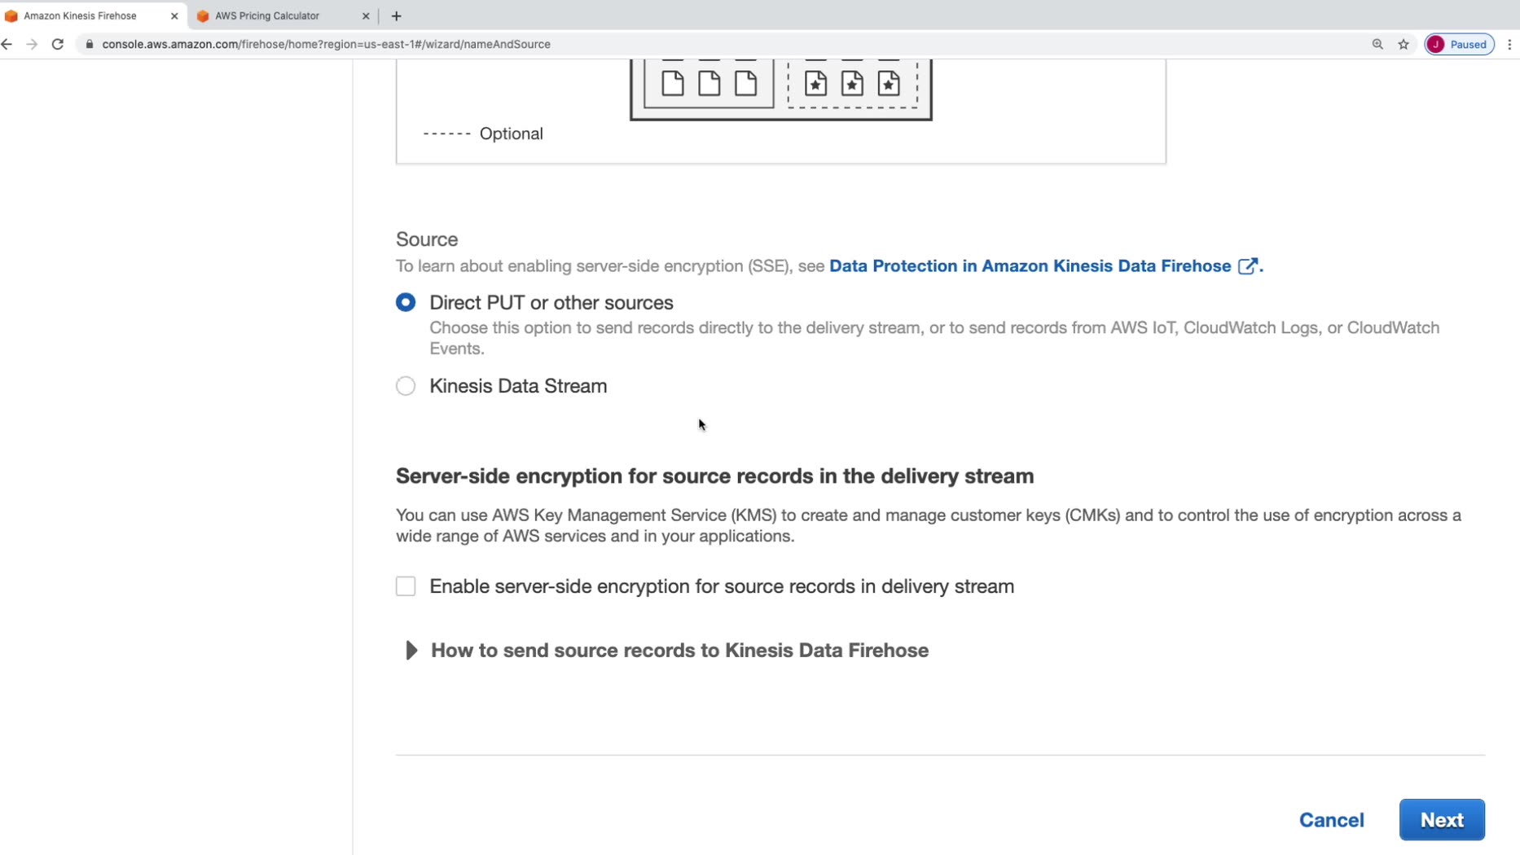Image resolution: width=1520 pixels, height=855 pixels.
Task: Cancel the delivery stream wizard
Action: (1331, 820)
